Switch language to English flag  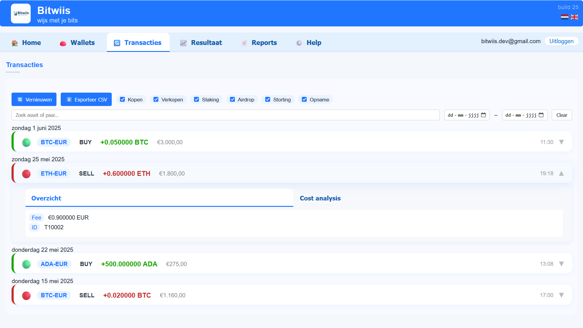(x=574, y=17)
